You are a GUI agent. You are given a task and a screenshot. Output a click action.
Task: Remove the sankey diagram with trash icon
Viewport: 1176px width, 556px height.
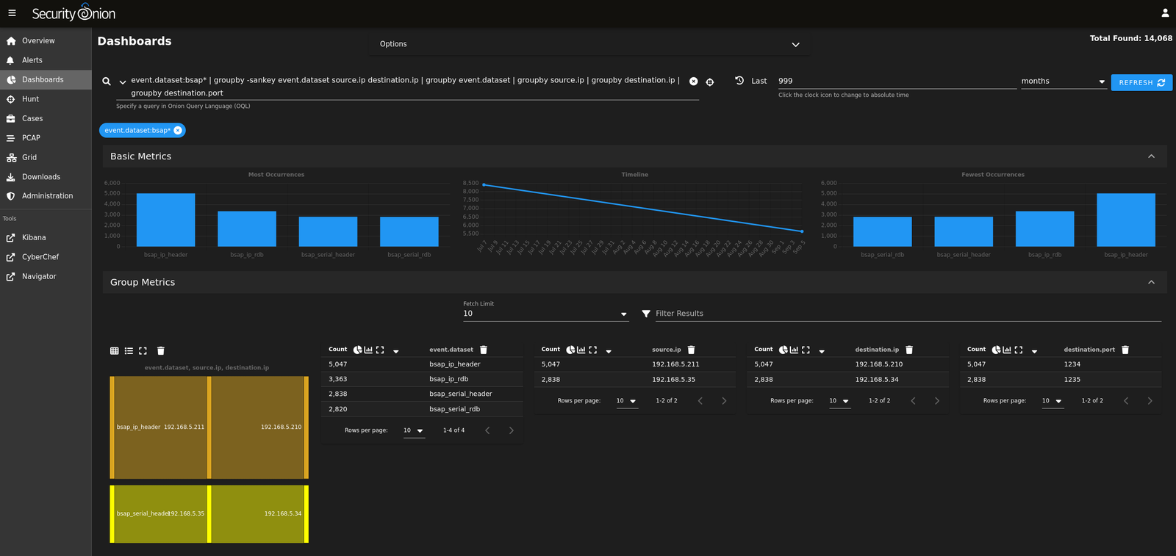coord(161,351)
